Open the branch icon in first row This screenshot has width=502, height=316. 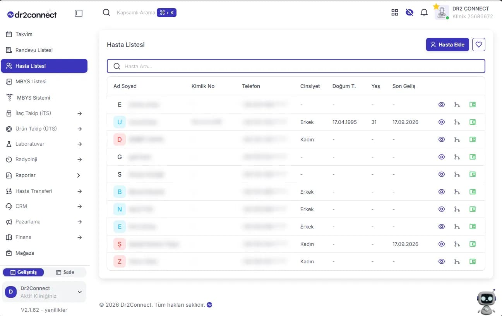457,105
